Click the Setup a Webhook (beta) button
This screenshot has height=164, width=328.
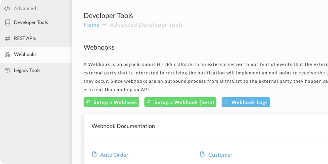pyautogui.click(x=180, y=102)
